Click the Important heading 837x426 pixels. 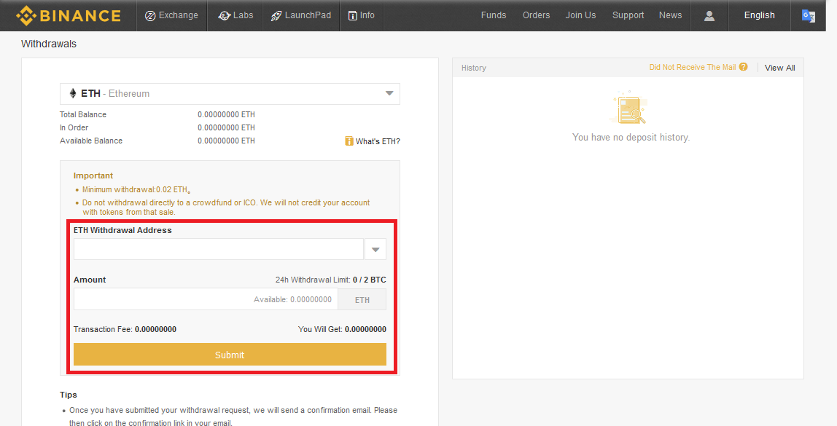[93, 176]
